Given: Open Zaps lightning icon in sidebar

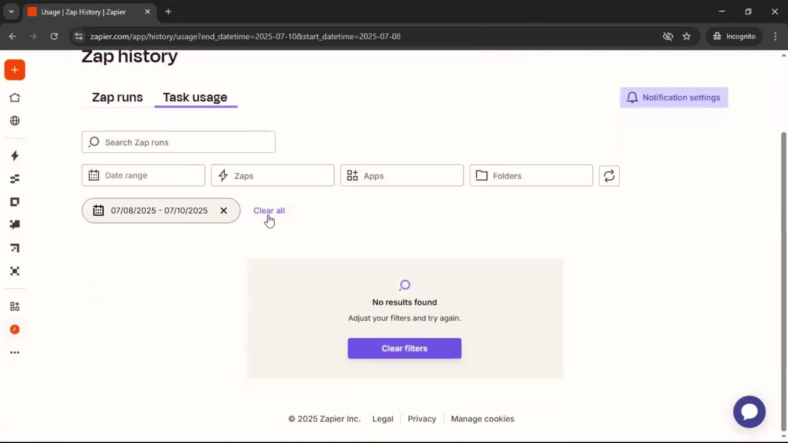Looking at the screenshot, I should pos(15,156).
